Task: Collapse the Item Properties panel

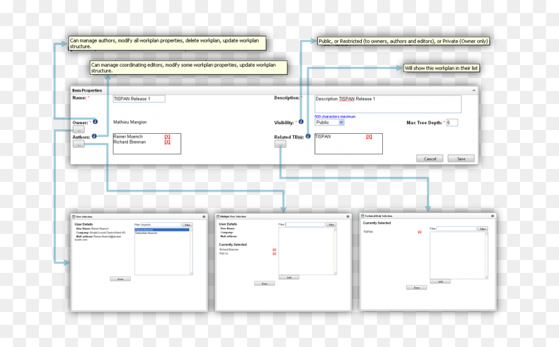Action: click(x=474, y=90)
